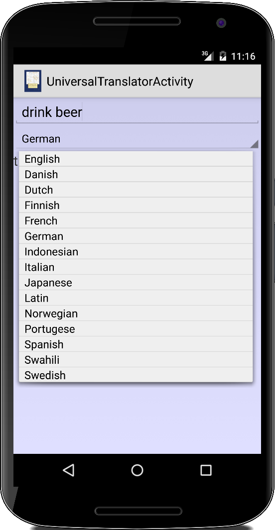Viewport: 275px width, 530px height.
Task: Click the 'drink beer' text input field
Action: click(x=137, y=112)
